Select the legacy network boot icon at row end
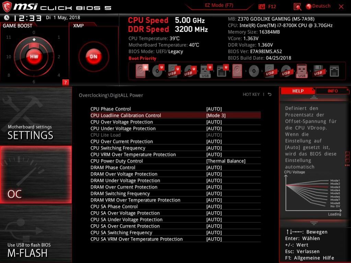The height and width of the screenshot is (263, 351). (334, 71)
